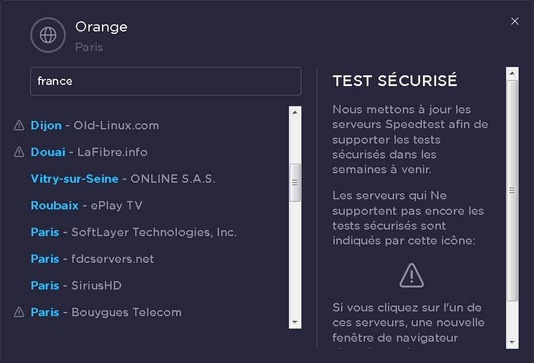Click warning icon beside Douai server
The image size is (534, 363).
(x=19, y=152)
